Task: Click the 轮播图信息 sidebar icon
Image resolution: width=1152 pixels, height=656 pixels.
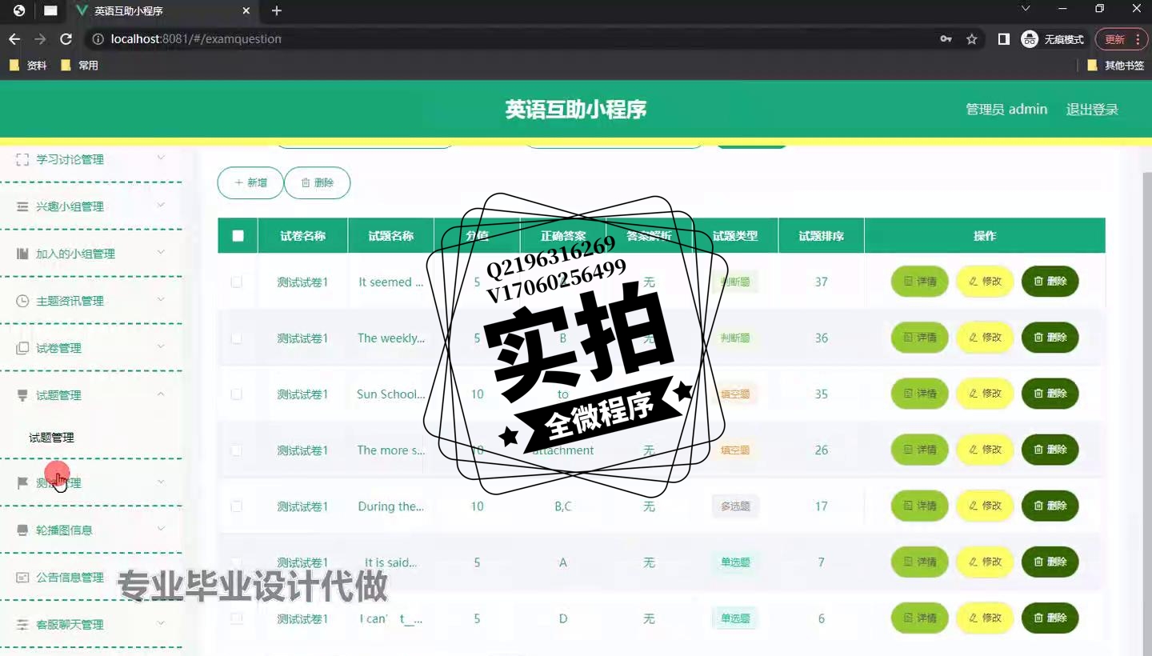Action: tap(22, 530)
